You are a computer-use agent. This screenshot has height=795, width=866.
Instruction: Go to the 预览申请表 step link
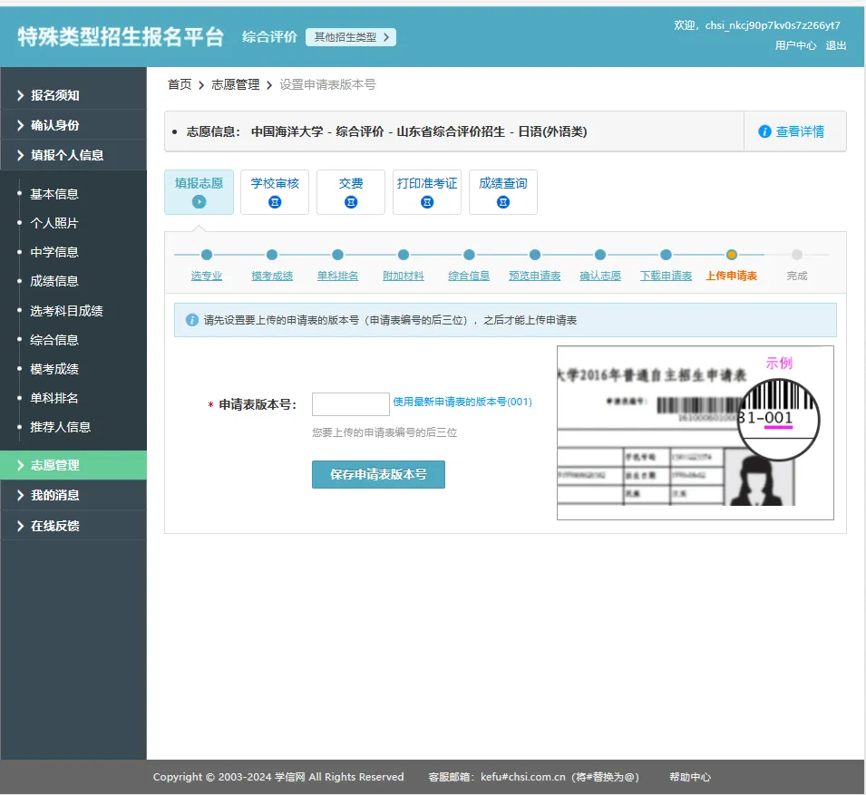point(535,276)
